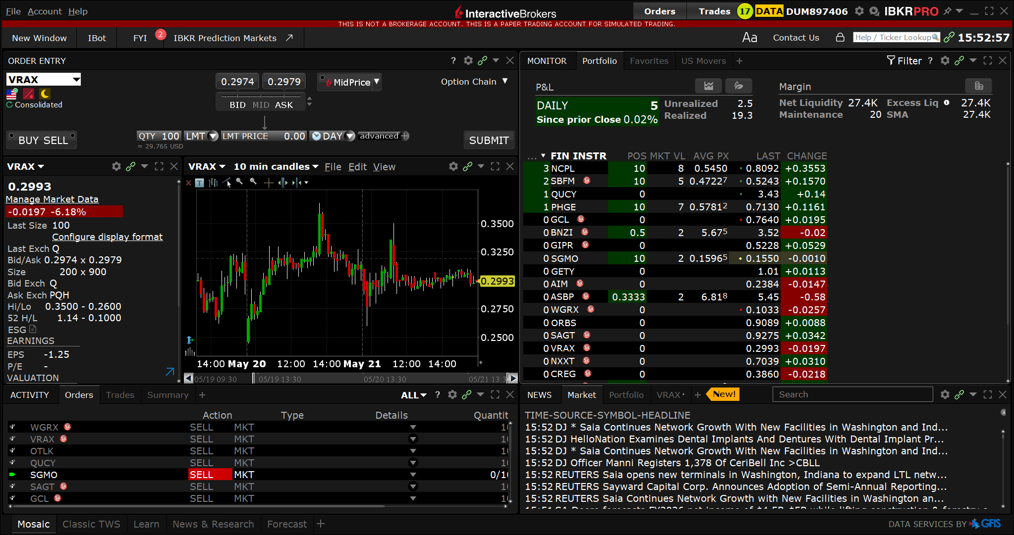Viewport: 1014px width, 535px height.
Task: Select the chart text annotation T tool
Action: click(x=199, y=183)
